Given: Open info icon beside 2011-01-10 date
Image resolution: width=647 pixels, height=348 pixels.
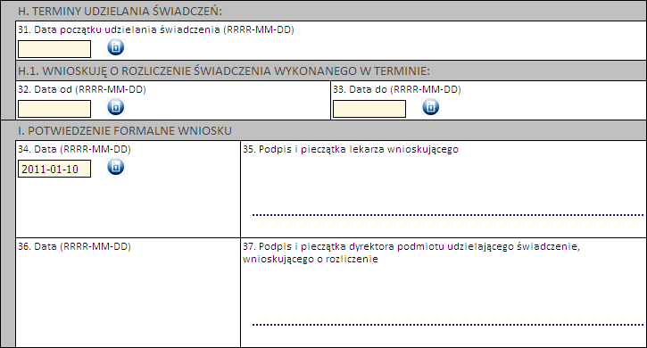Looking at the screenshot, I should 115,167.
